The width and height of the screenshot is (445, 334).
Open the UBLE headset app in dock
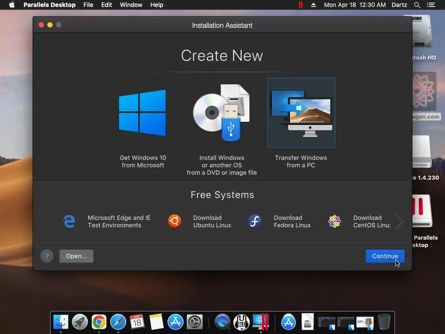[241, 322]
